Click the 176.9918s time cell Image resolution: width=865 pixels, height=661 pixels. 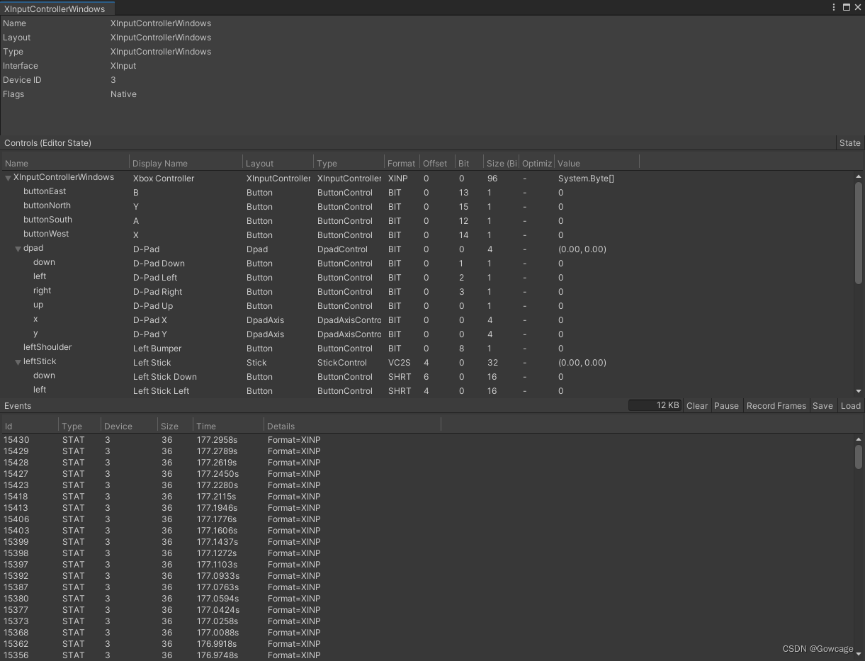[x=217, y=644]
